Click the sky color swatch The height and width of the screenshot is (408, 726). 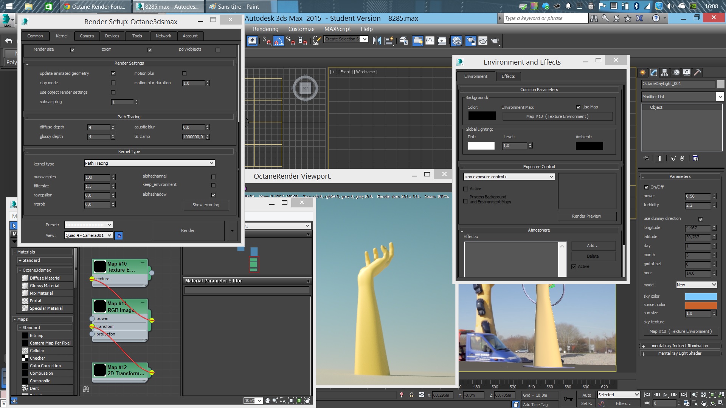point(701,297)
